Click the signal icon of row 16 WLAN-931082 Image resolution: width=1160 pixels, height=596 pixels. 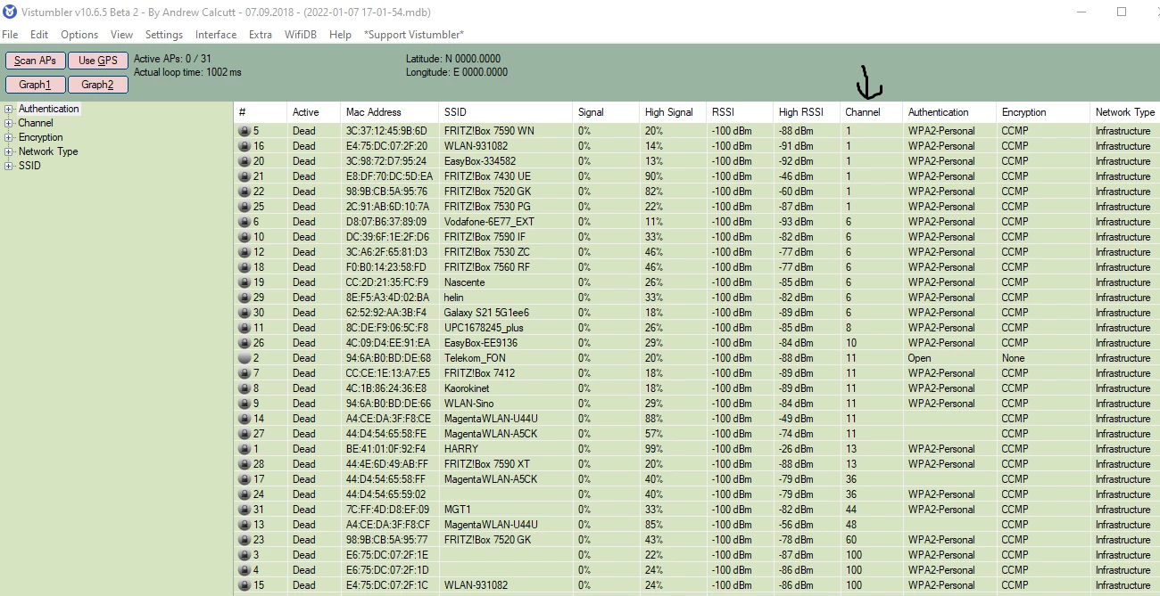pyautogui.click(x=244, y=146)
